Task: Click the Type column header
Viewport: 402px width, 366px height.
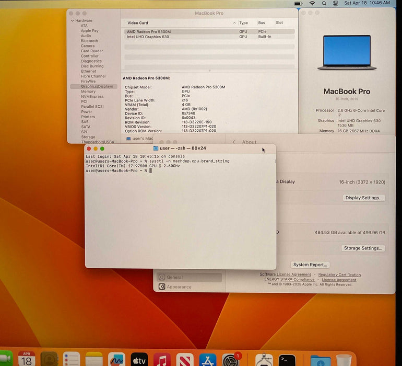Action: 243,23
